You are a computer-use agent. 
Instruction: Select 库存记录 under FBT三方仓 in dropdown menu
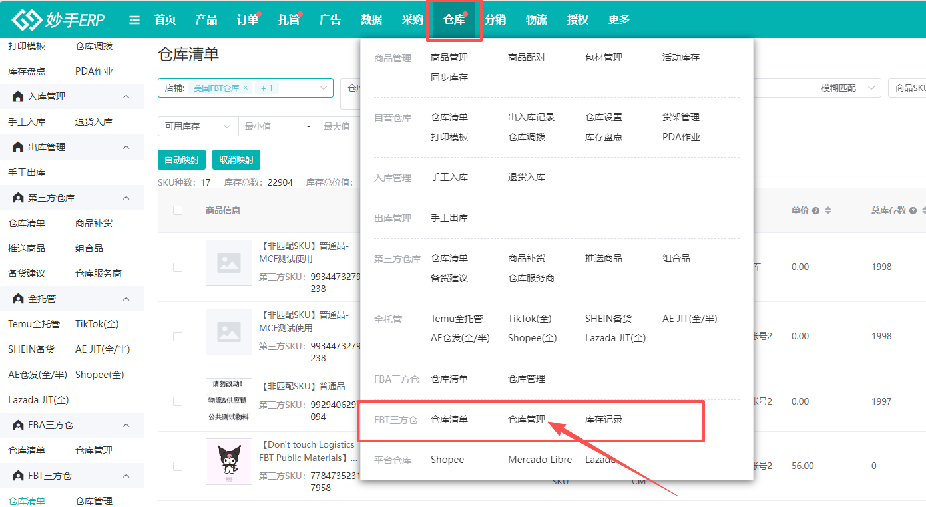pyautogui.click(x=604, y=420)
